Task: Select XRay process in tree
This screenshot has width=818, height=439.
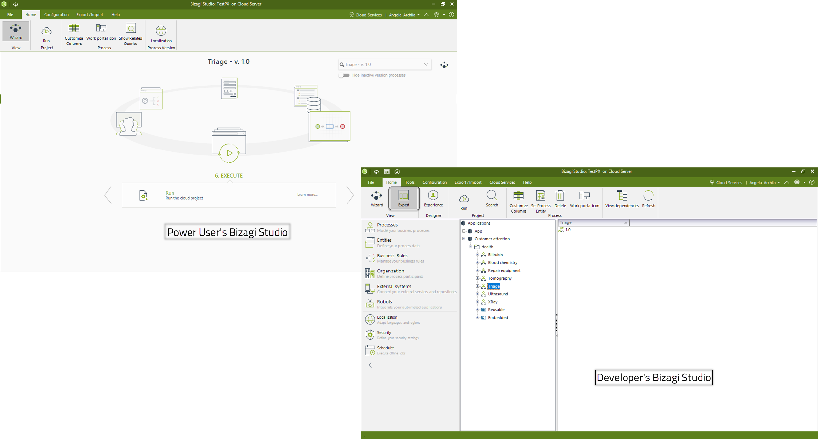Action: coord(492,302)
